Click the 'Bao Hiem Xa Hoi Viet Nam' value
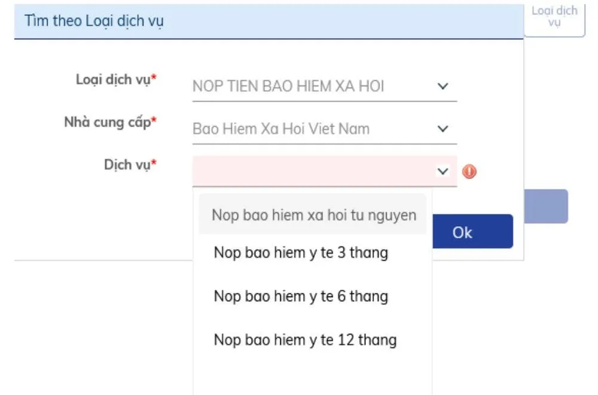The image size is (598, 395). [x=281, y=128]
